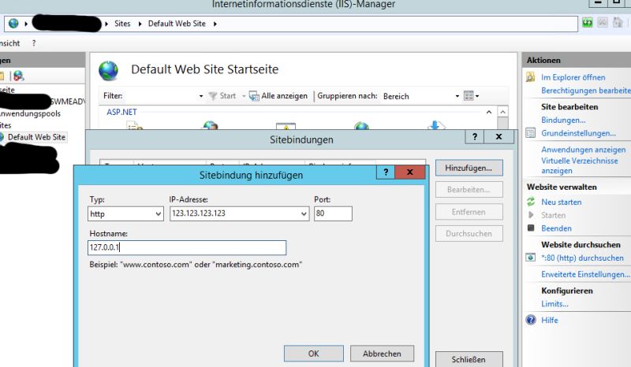The image size is (631, 367).
Task: Select Default Web Site in tree
Action: click(36, 137)
